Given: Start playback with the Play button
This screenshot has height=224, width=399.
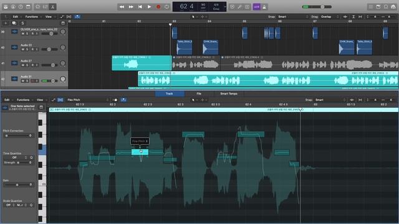Looking at the screenshot, I should (149, 7).
